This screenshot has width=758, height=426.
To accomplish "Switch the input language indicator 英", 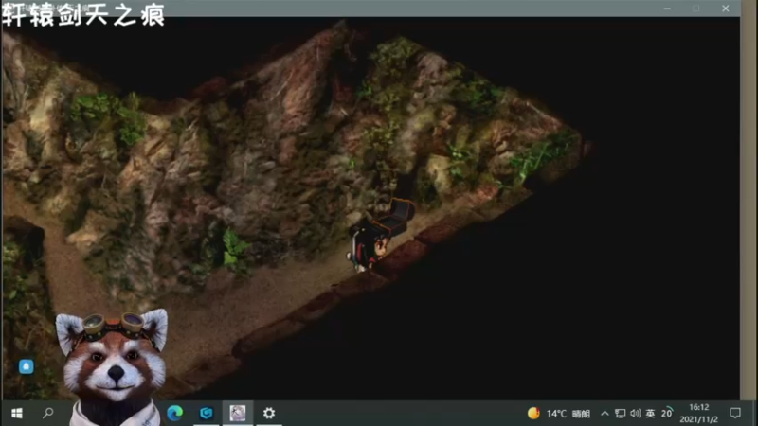I will click(x=650, y=414).
